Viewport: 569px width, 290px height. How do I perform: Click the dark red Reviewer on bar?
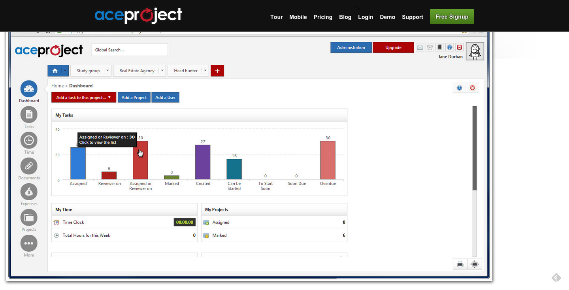click(x=109, y=176)
